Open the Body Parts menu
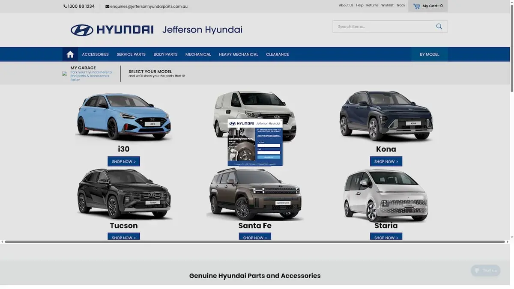Screen dimensions: 514x289 [x=165, y=54]
